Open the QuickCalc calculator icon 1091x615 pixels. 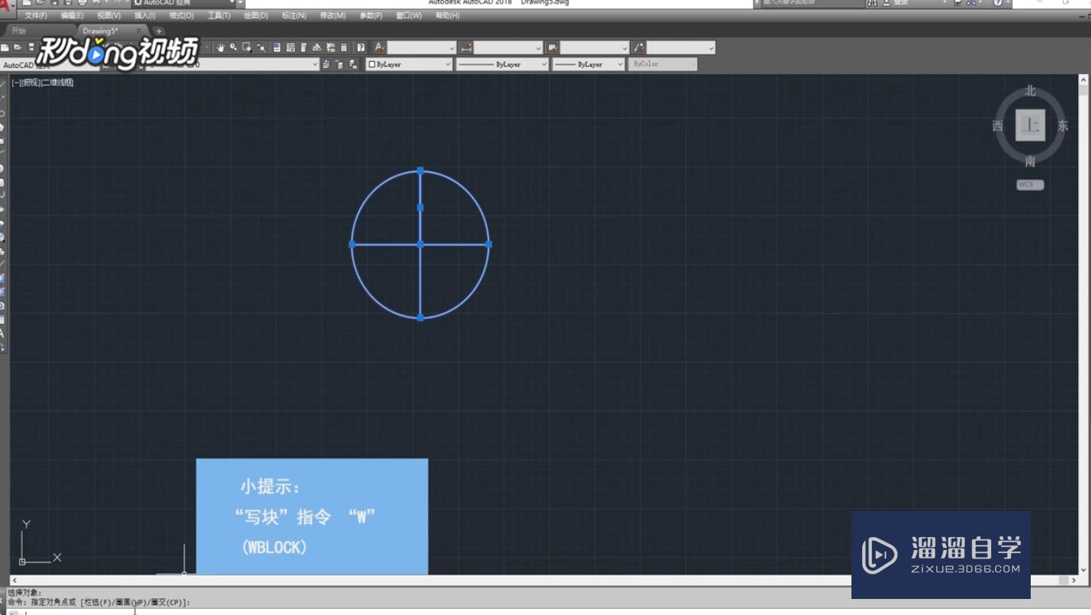344,47
